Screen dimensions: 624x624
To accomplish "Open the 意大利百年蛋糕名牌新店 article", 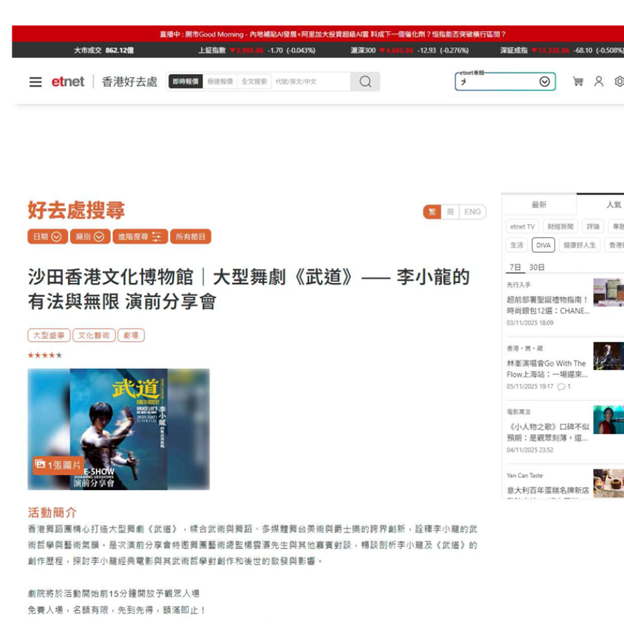I will (x=548, y=490).
